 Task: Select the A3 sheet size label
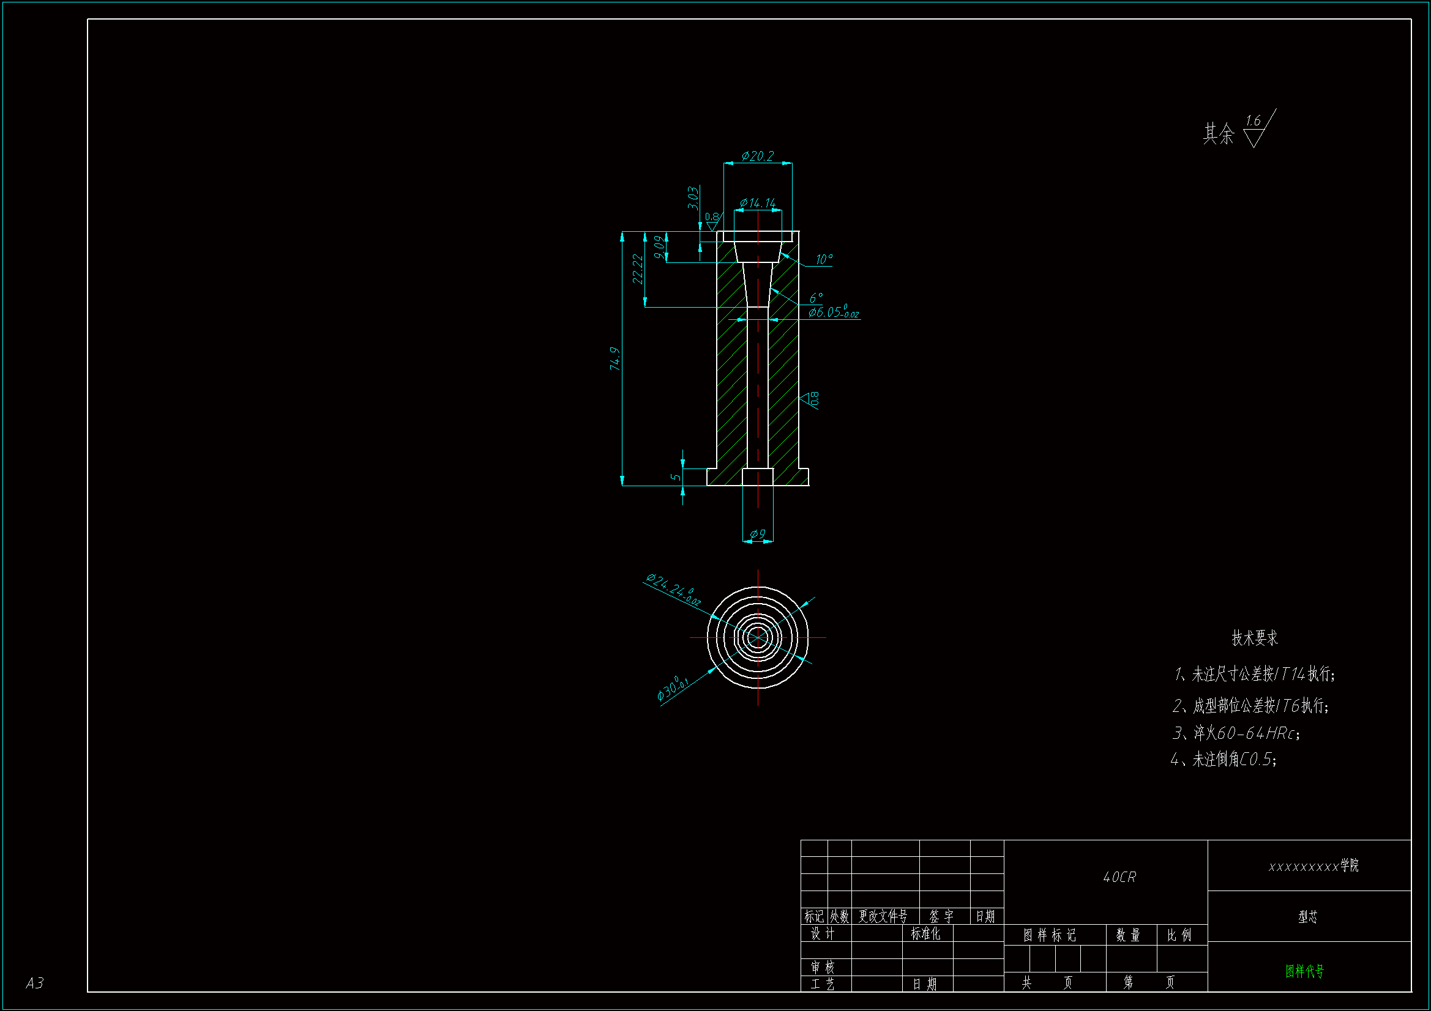click(x=35, y=983)
